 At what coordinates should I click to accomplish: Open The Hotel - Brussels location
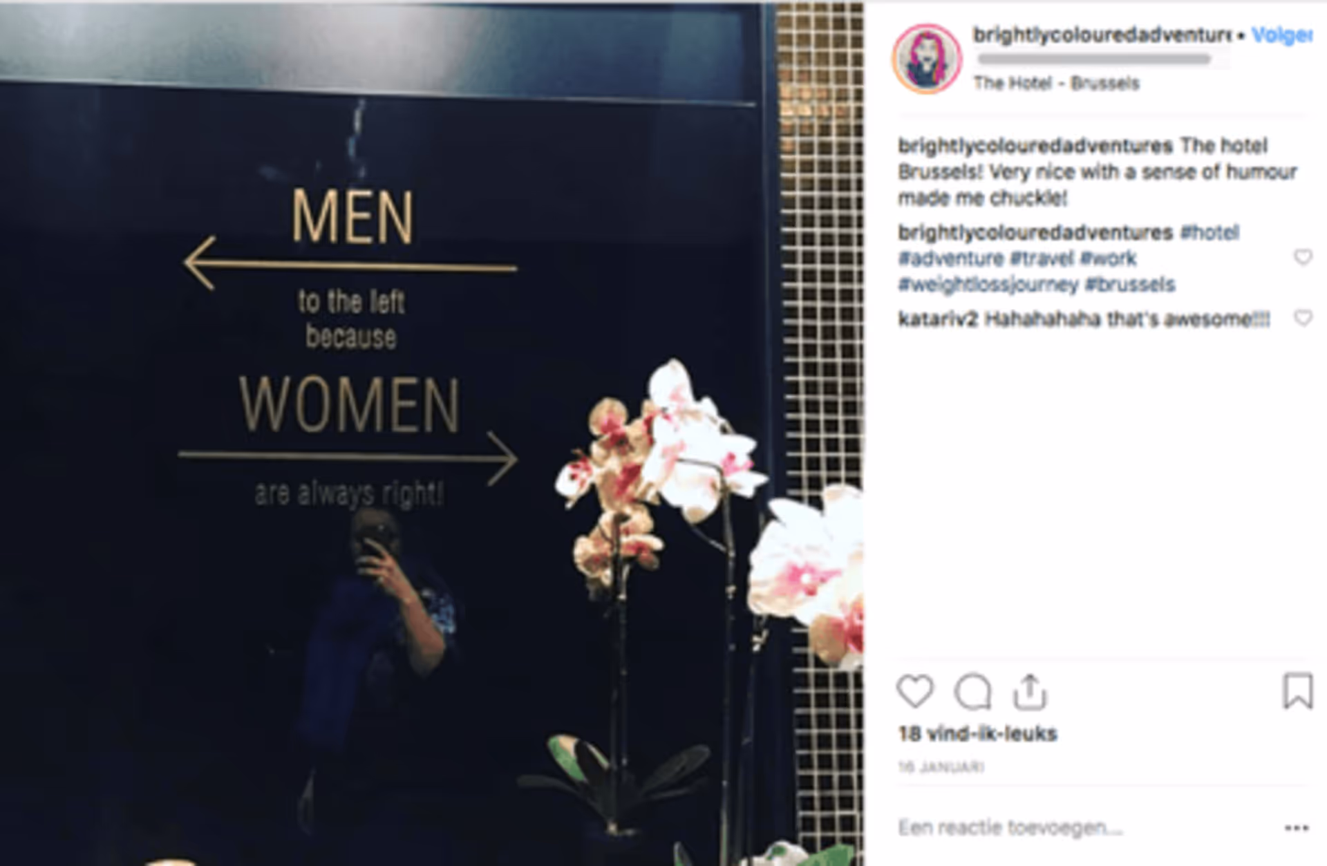pos(1056,84)
